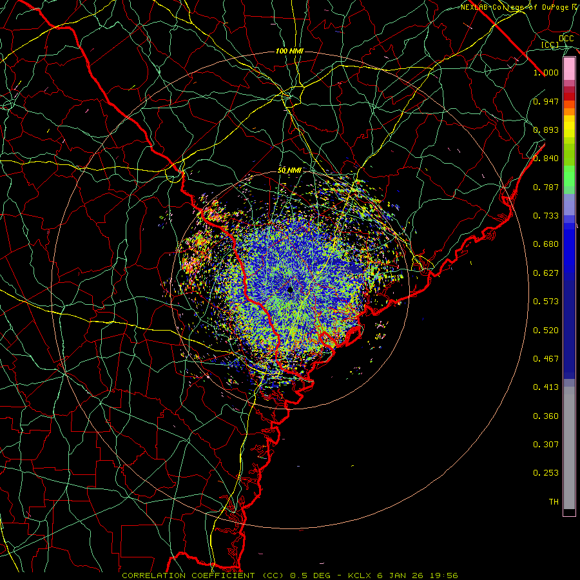Select the 0.413 legend value
This screenshot has width=580, height=580.
tap(546, 387)
